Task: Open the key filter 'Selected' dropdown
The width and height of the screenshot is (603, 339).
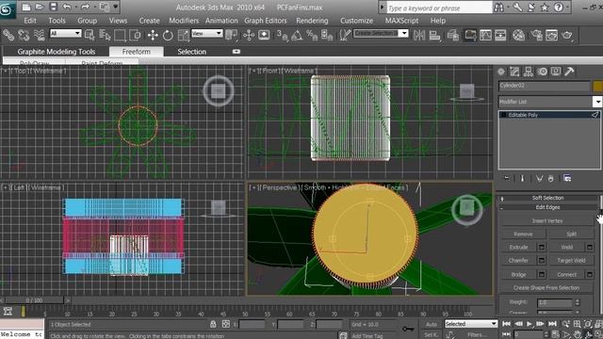Action: pos(471,324)
